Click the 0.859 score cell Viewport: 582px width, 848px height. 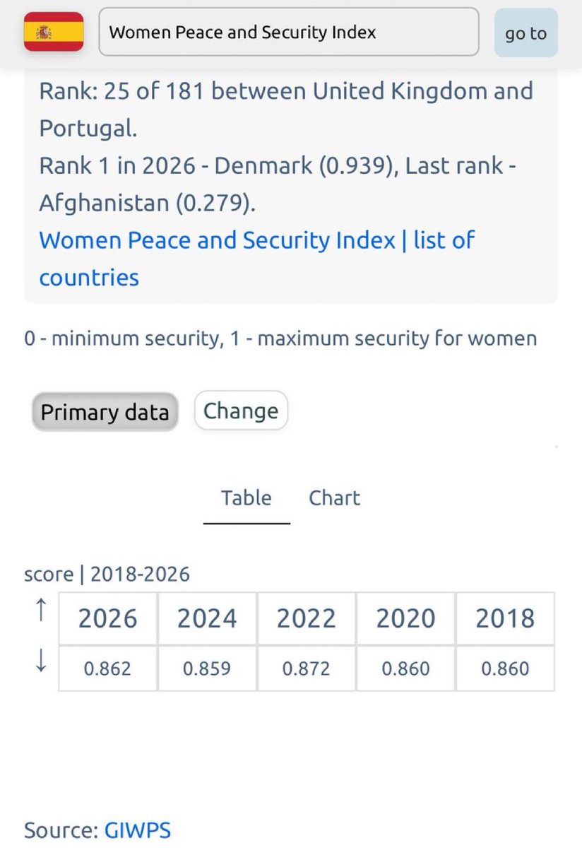pos(207,669)
